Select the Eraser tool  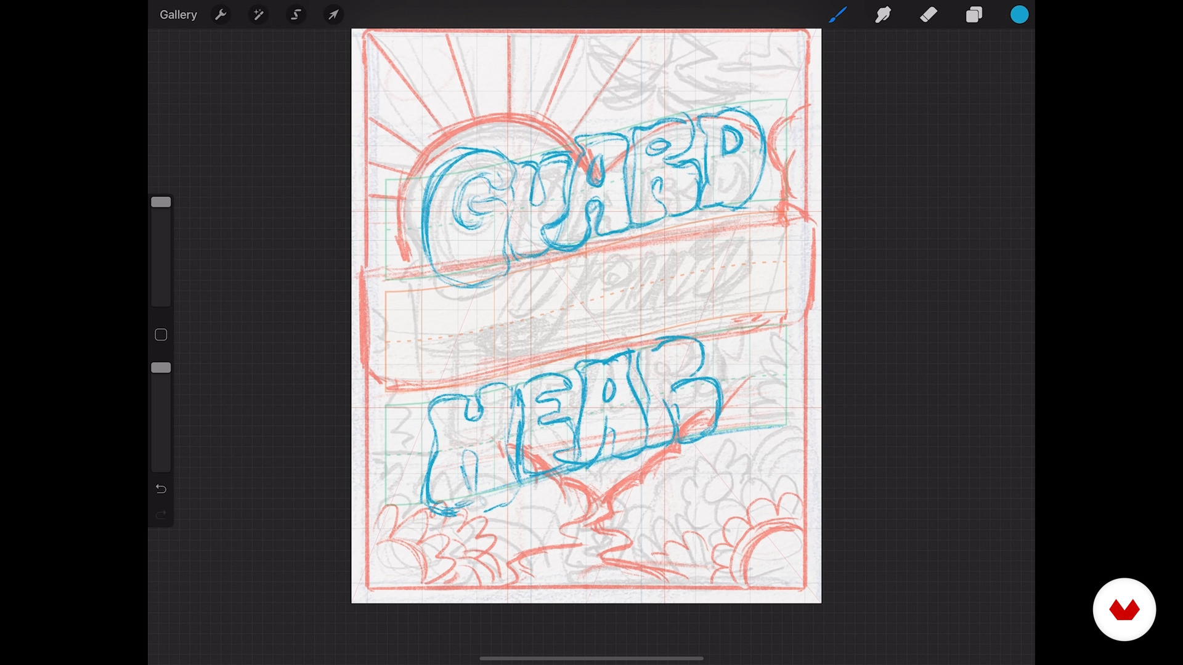[929, 15]
